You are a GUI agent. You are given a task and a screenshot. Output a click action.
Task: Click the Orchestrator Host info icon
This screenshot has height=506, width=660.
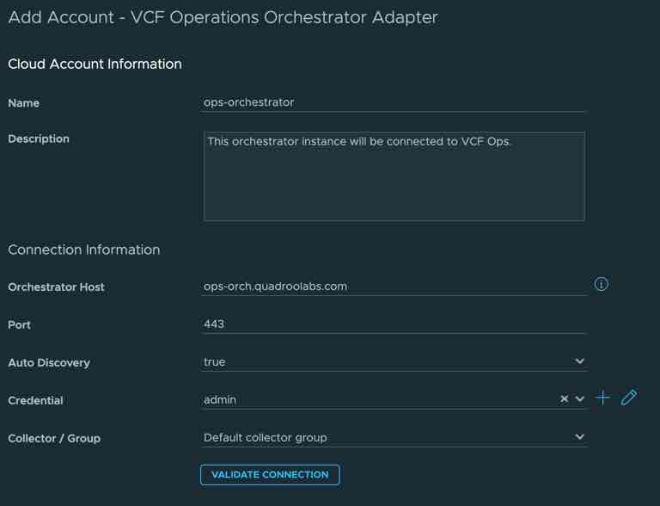coord(601,284)
